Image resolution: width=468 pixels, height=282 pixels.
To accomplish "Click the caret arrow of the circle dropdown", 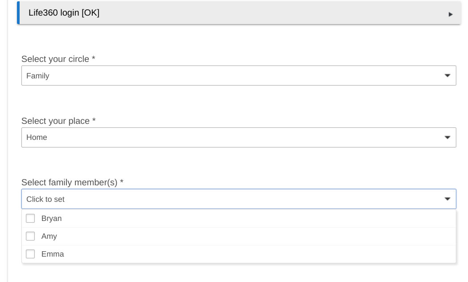I will point(447,76).
